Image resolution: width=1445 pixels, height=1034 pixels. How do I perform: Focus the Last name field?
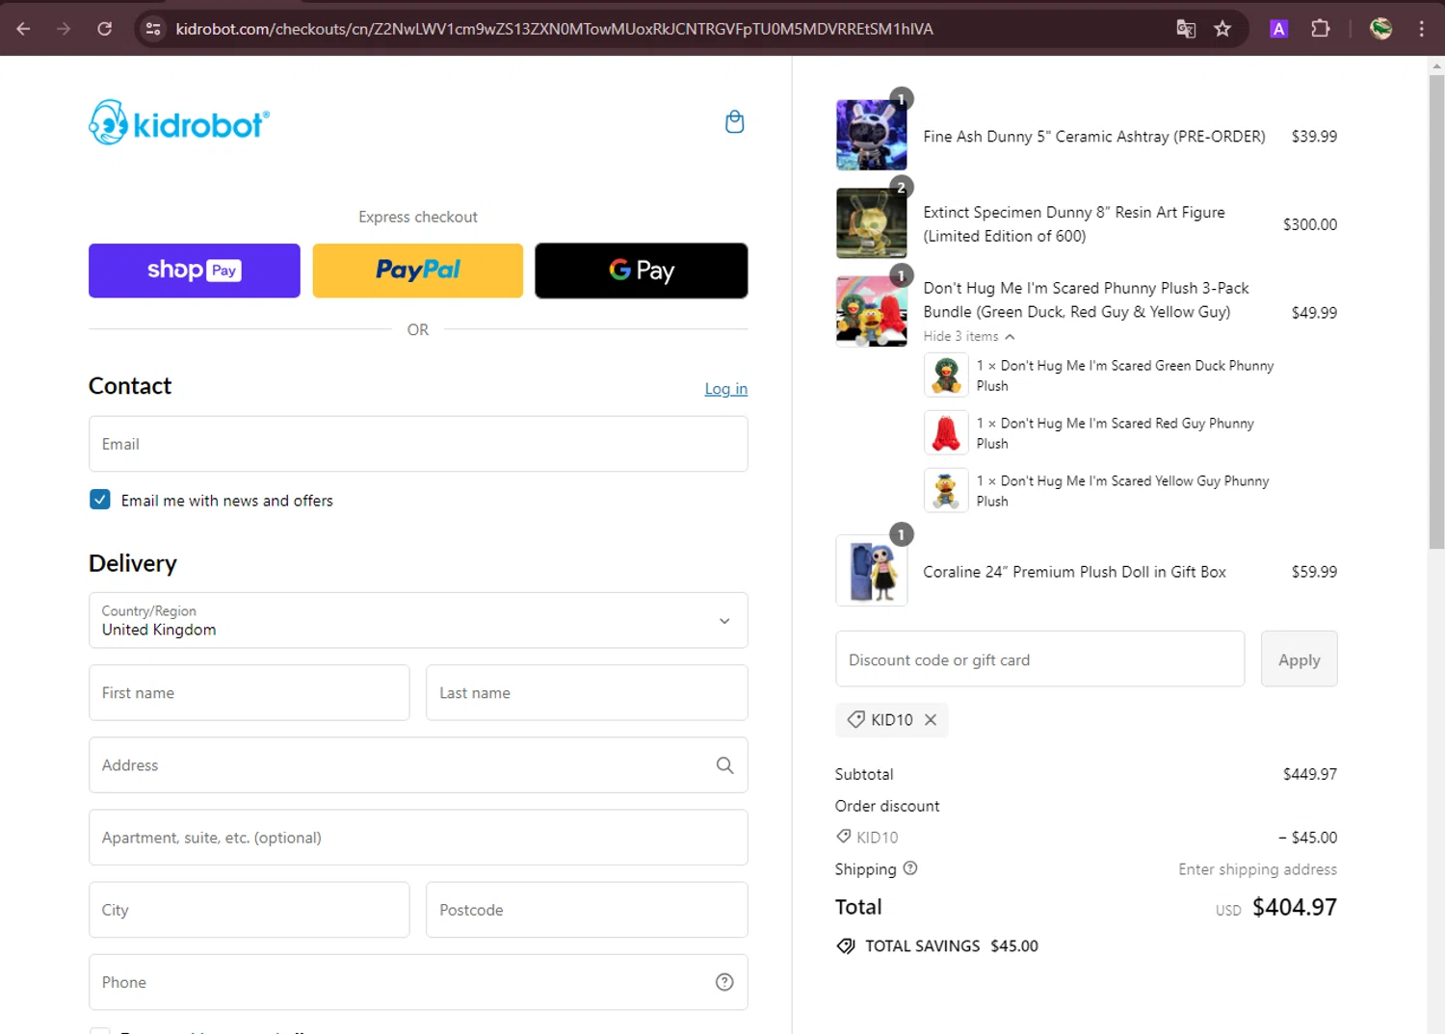click(x=587, y=693)
